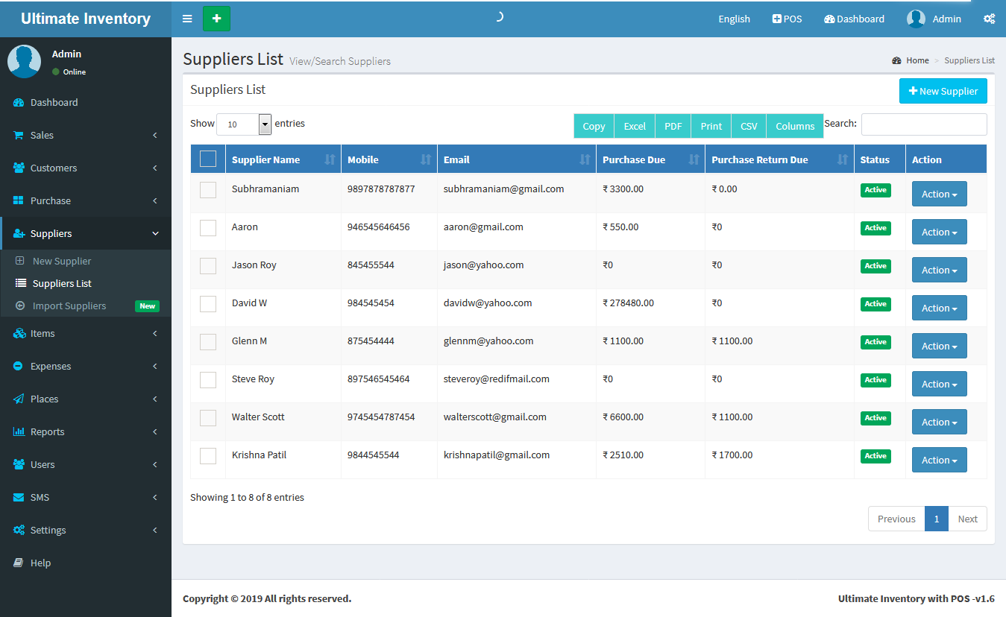Open the Show entries count dropdown
Image resolution: width=1006 pixels, height=617 pixels.
(244, 124)
